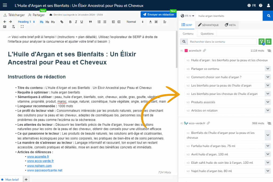Image resolution: width=273 pixels, height=182 pixels.
Task: Increase the indent level
Action: 119,22
